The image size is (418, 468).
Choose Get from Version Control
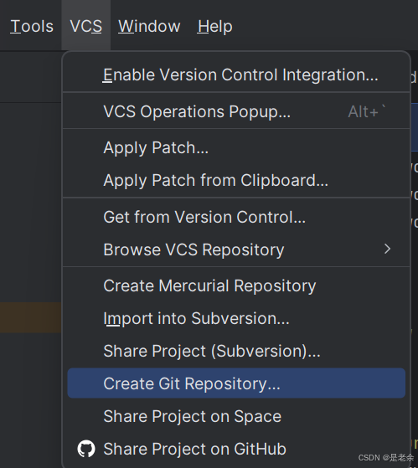click(x=236, y=217)
